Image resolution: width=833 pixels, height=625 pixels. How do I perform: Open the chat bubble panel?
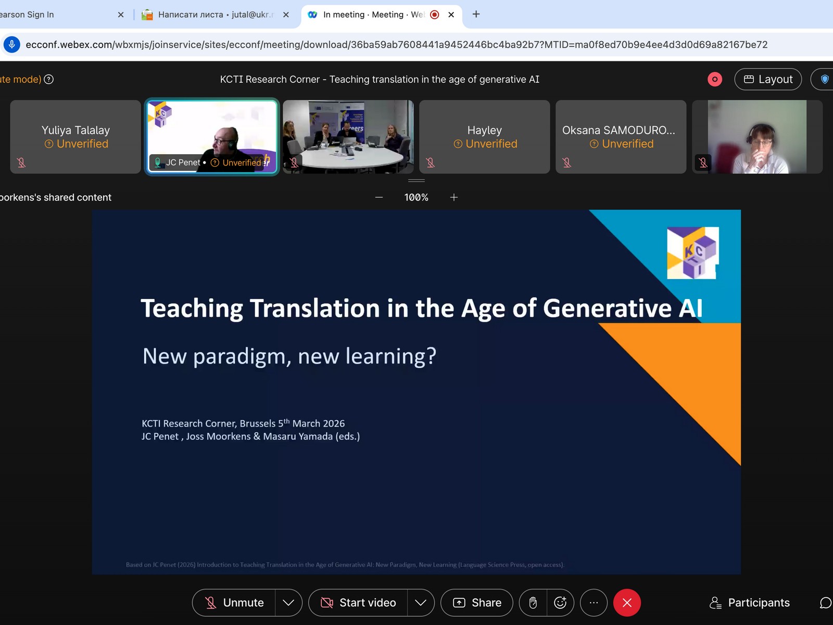(825, 603)
